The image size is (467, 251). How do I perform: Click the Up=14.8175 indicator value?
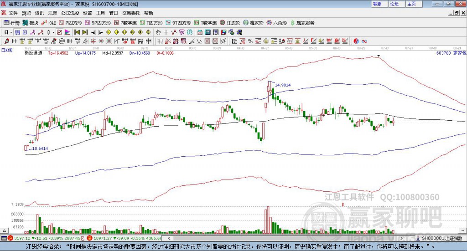[x=85, y=53]
